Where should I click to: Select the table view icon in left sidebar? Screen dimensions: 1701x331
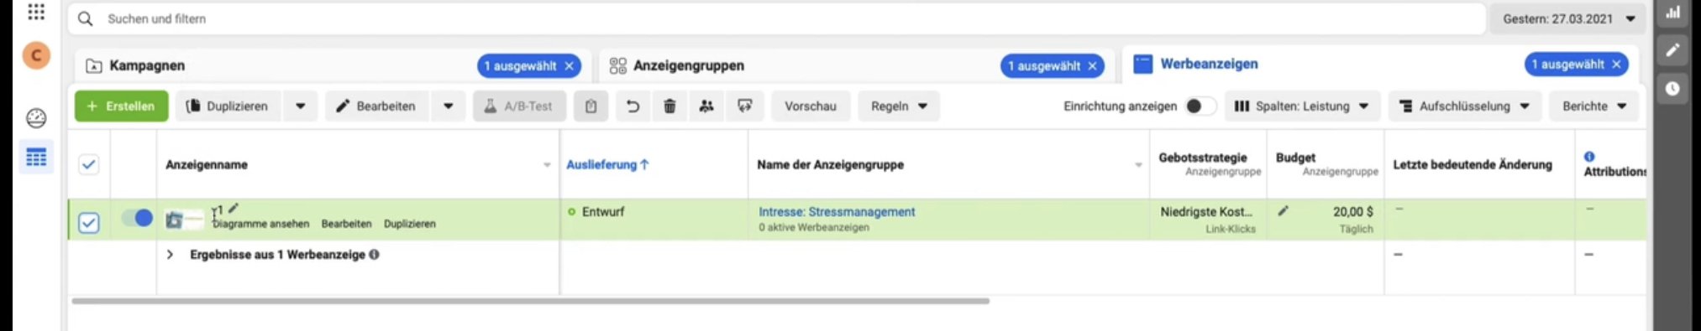[x=36, y=158]
